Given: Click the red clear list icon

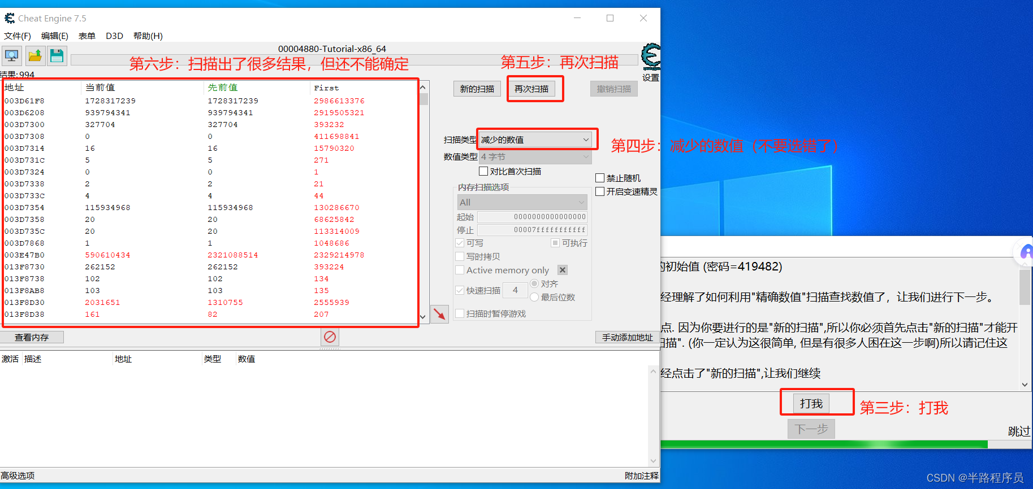Looking at the screenshot, I should [330, 337].
